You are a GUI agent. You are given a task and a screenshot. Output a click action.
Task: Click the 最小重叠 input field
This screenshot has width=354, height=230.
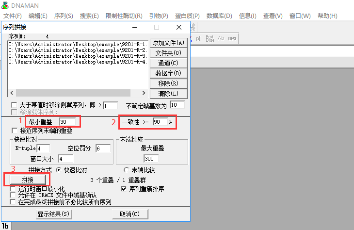tap(67, 122)
